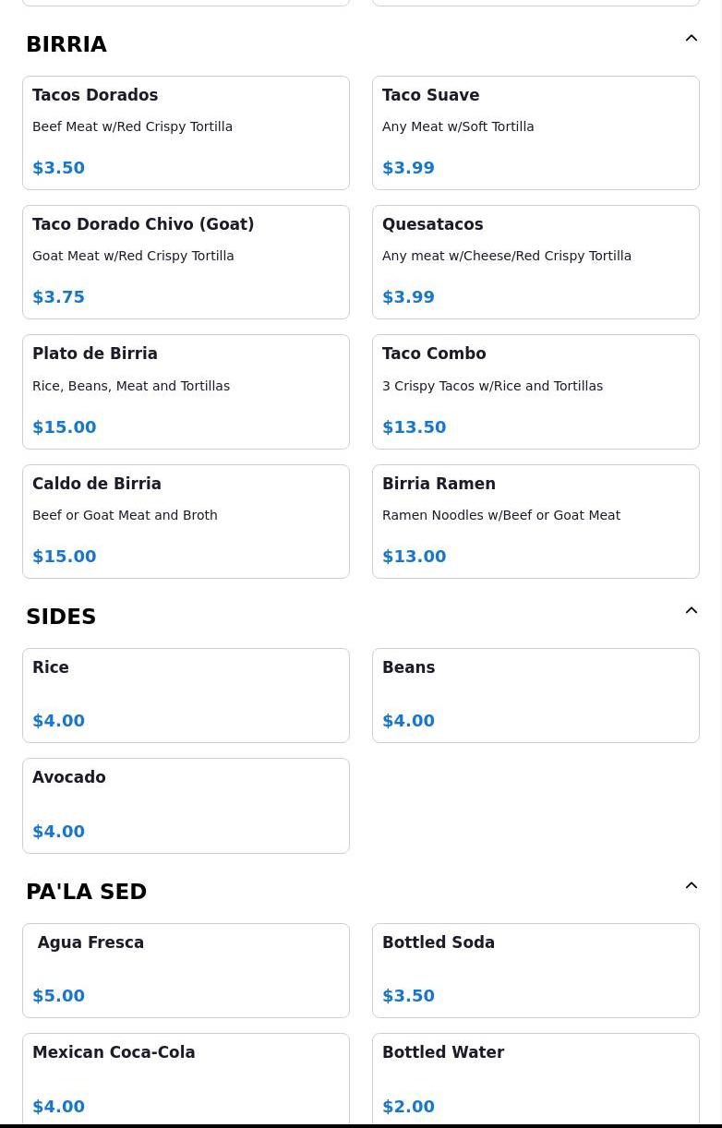Screen dimensions: 722x1128
Task: Select the Agua Fresca drink
Action: 186,970
